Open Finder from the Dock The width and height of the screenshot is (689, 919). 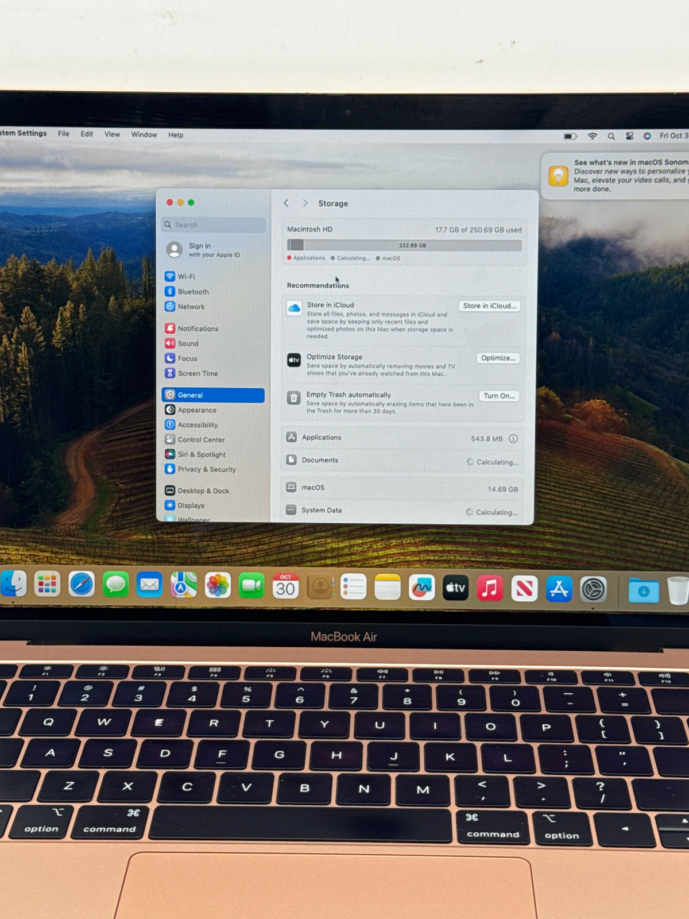(x=13, y=585)
